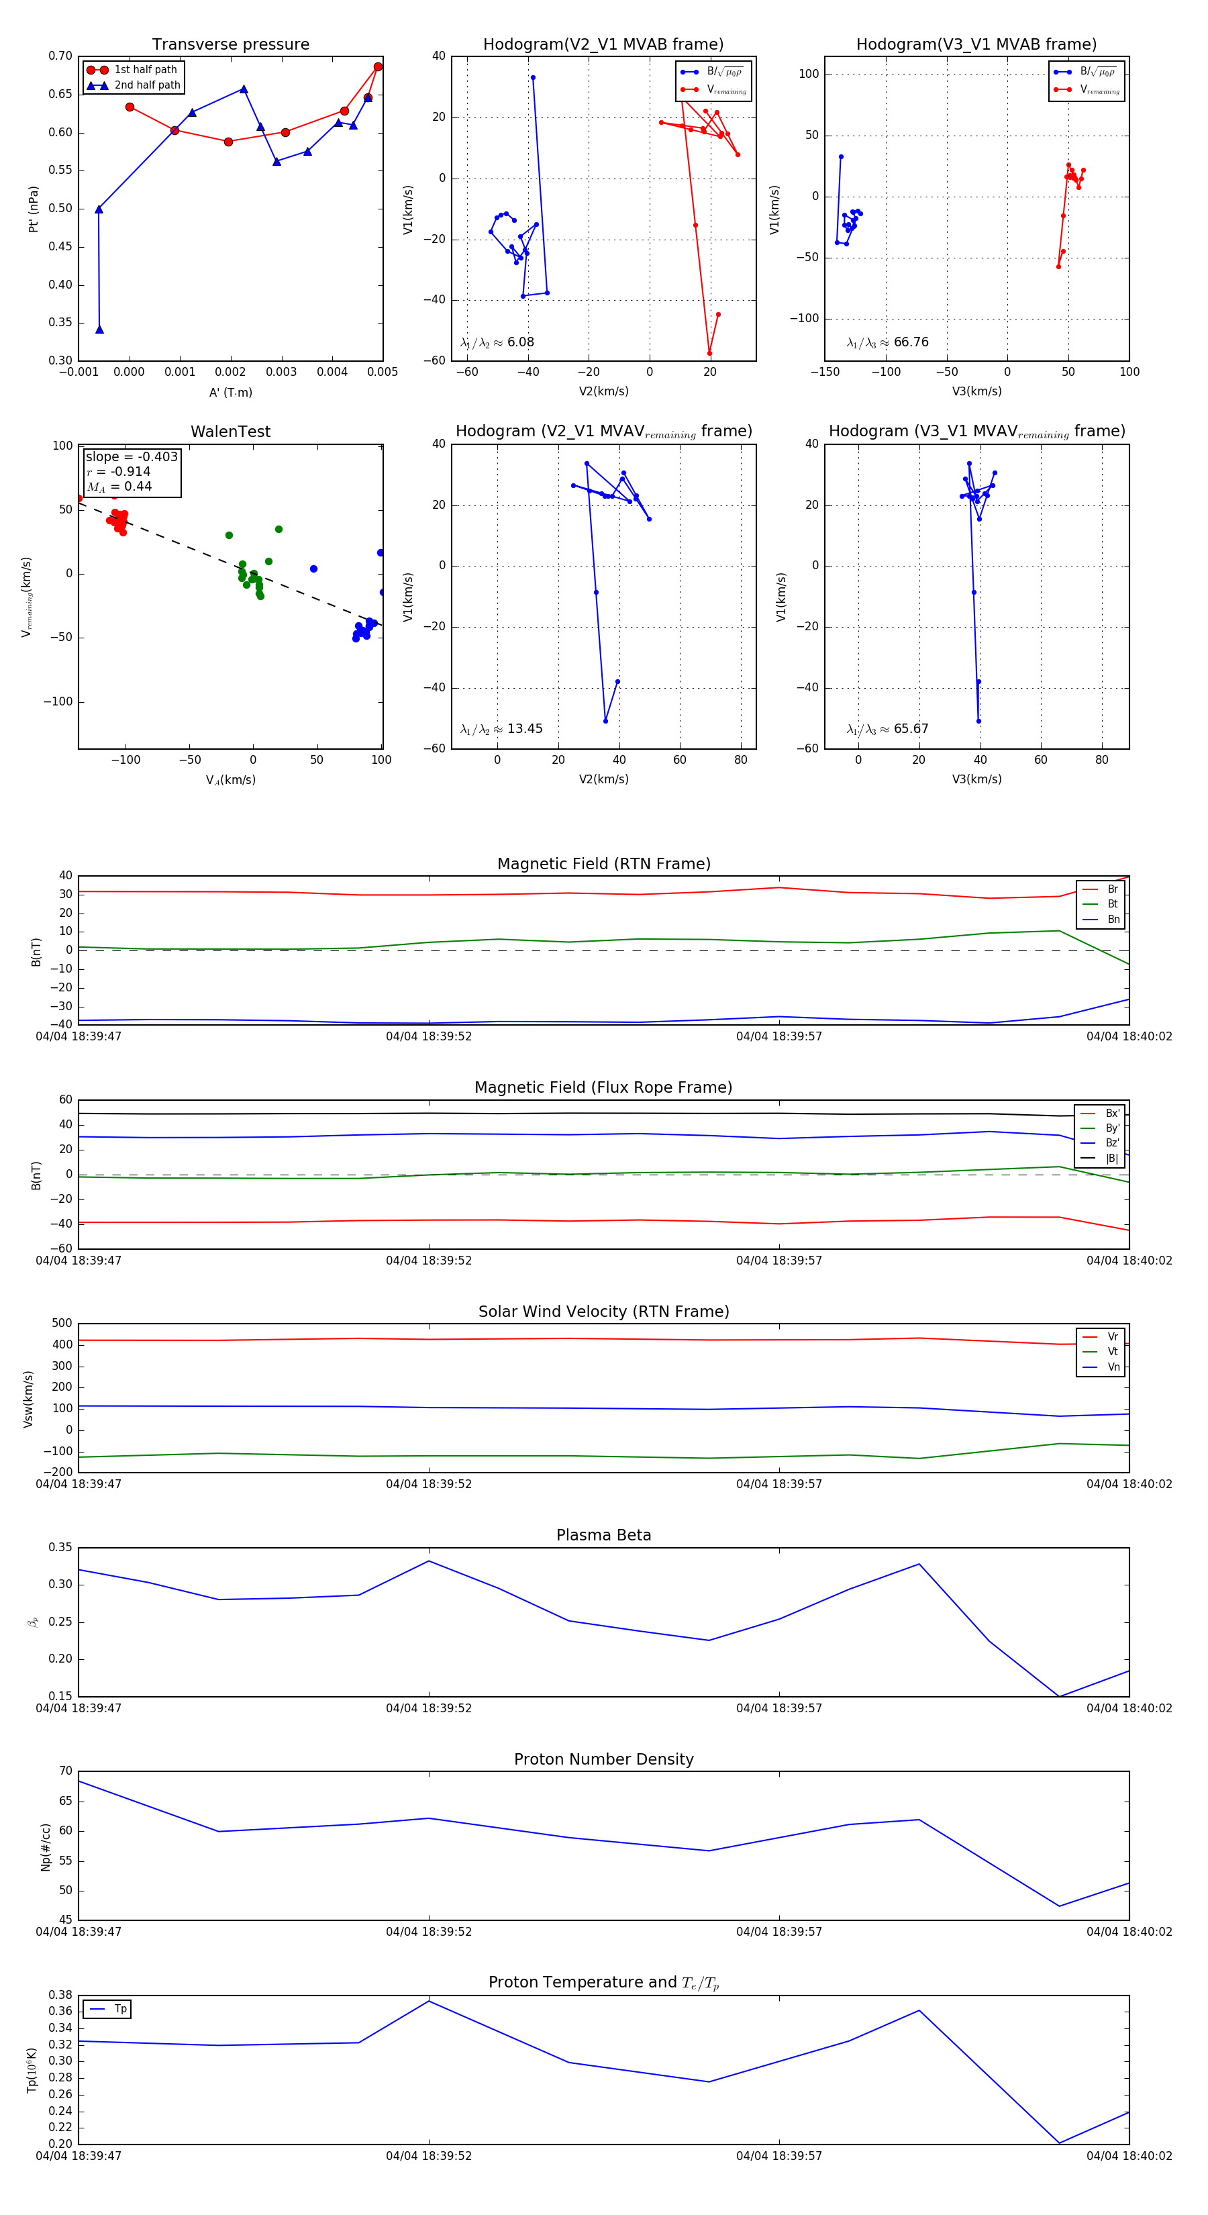Select the 'Vt' legend entry
This screenshot has height=2215, width=1208.
1101,1352
